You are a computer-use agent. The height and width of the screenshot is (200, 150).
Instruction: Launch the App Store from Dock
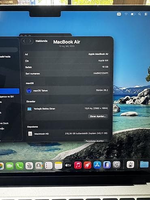tap(97, 165)
